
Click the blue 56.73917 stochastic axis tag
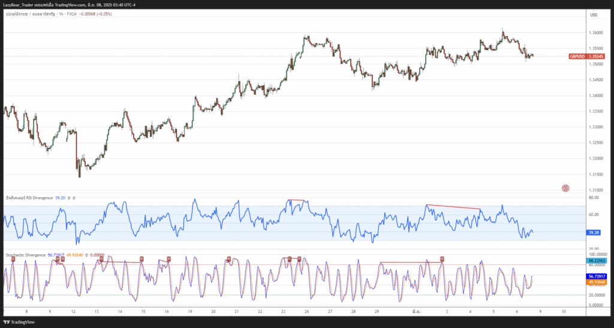597,276
